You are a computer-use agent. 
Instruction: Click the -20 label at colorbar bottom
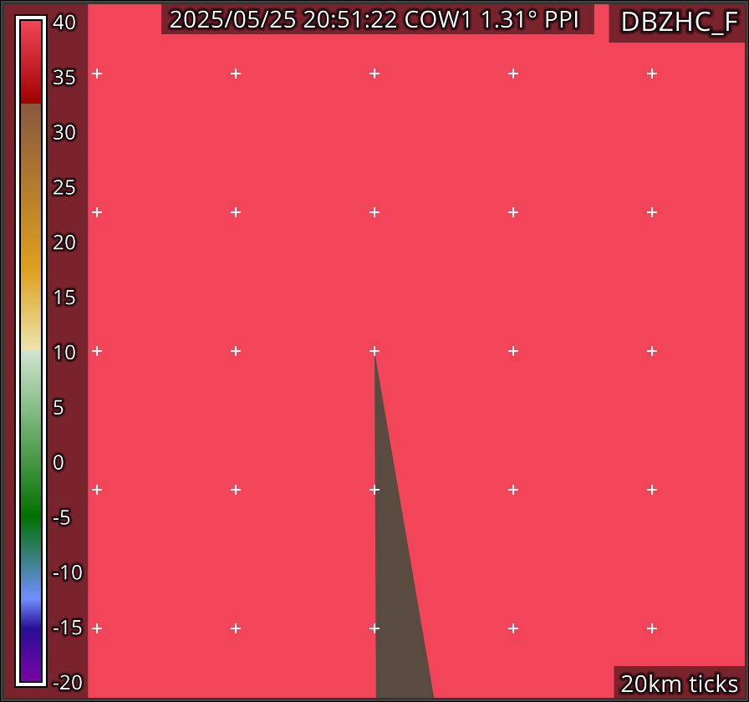68,683
